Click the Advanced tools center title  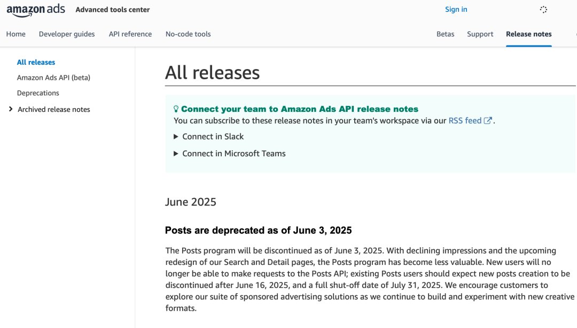pyautogui.click(x=113, y=10)
